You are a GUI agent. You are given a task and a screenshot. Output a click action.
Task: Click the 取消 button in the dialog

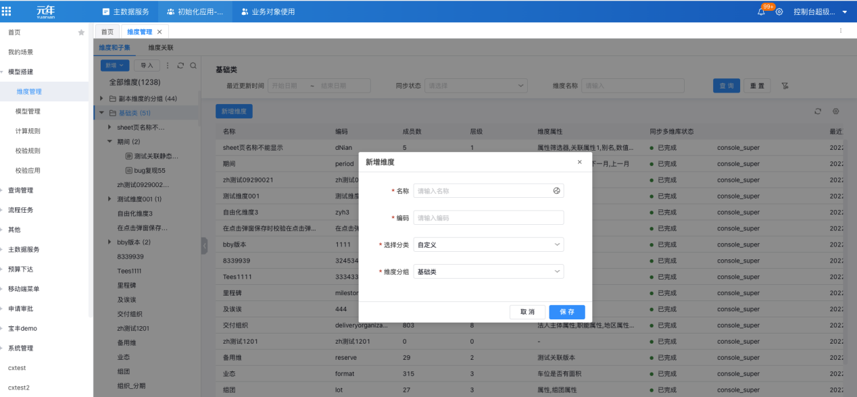[x=527, y=312]
